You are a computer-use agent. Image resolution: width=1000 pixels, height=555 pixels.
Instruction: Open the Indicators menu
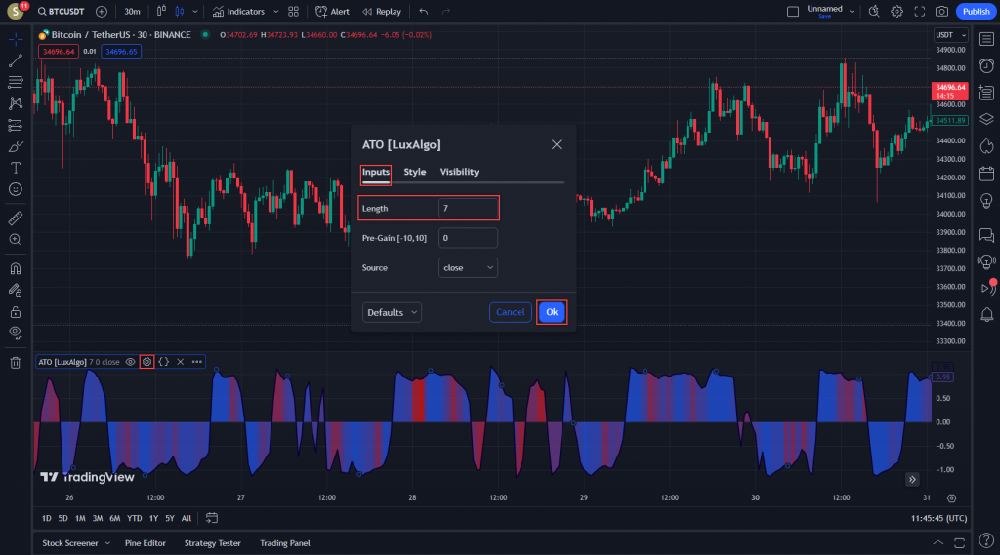pyautogui.click(x=238, y=12)
